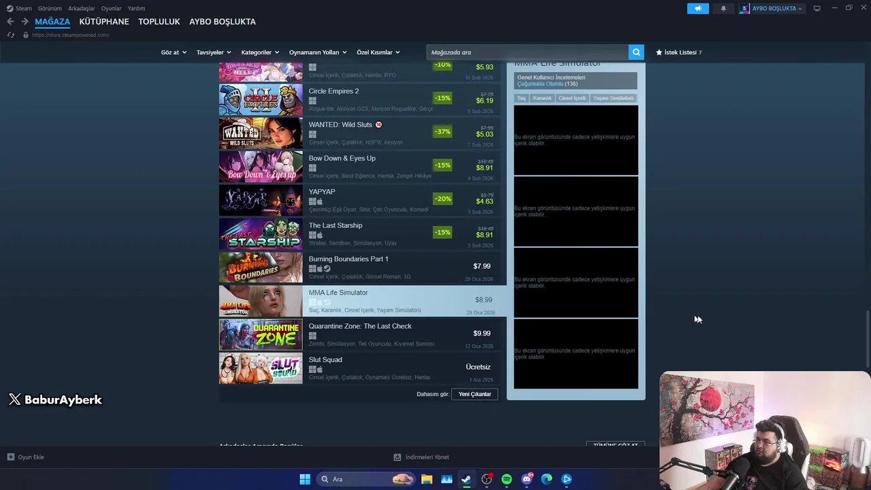Reload the store page
The image size is (871, 490).
click(x=11, y=35)
